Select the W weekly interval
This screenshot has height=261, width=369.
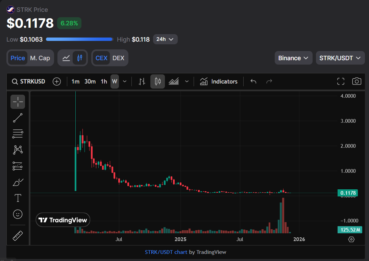[x=115, y=81]
